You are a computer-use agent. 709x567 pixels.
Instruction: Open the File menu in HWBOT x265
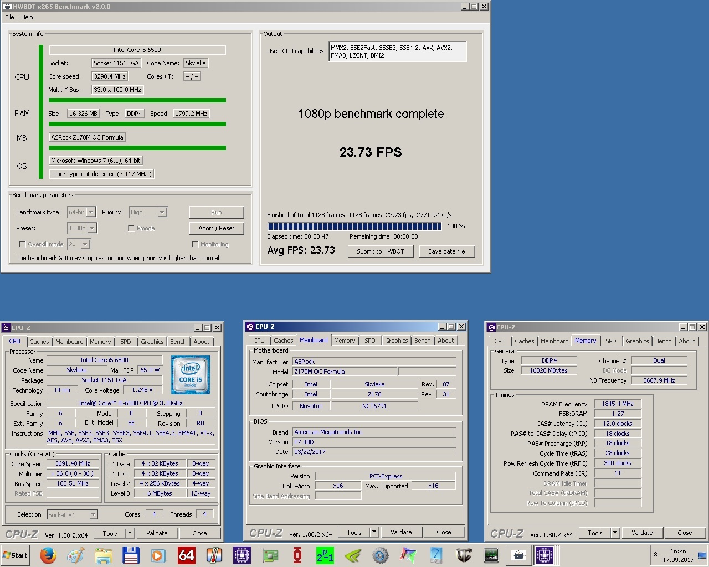[x=9, y=17]
